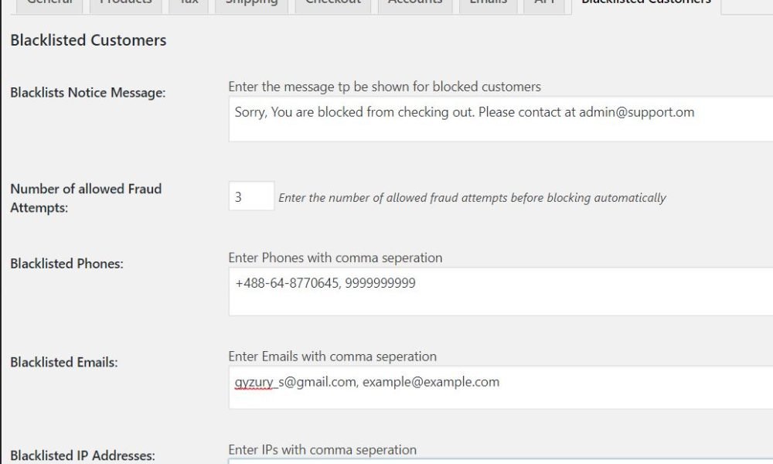Click inside the Blacklisted Emails text area
The width and height of the screenshot is (773, 464).
(x=500, y=387)
